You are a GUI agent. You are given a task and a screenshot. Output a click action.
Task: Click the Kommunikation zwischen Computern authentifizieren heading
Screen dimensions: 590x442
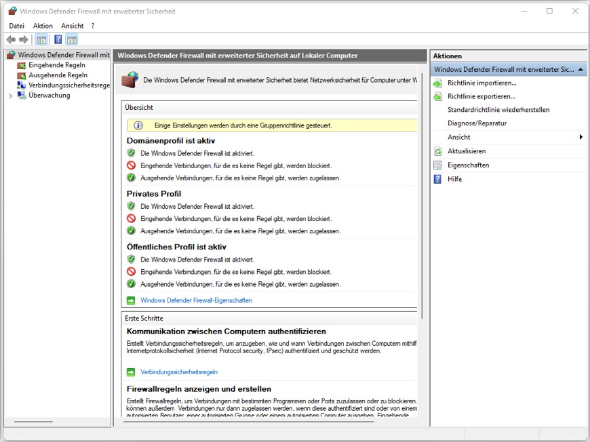pos(226,331)
